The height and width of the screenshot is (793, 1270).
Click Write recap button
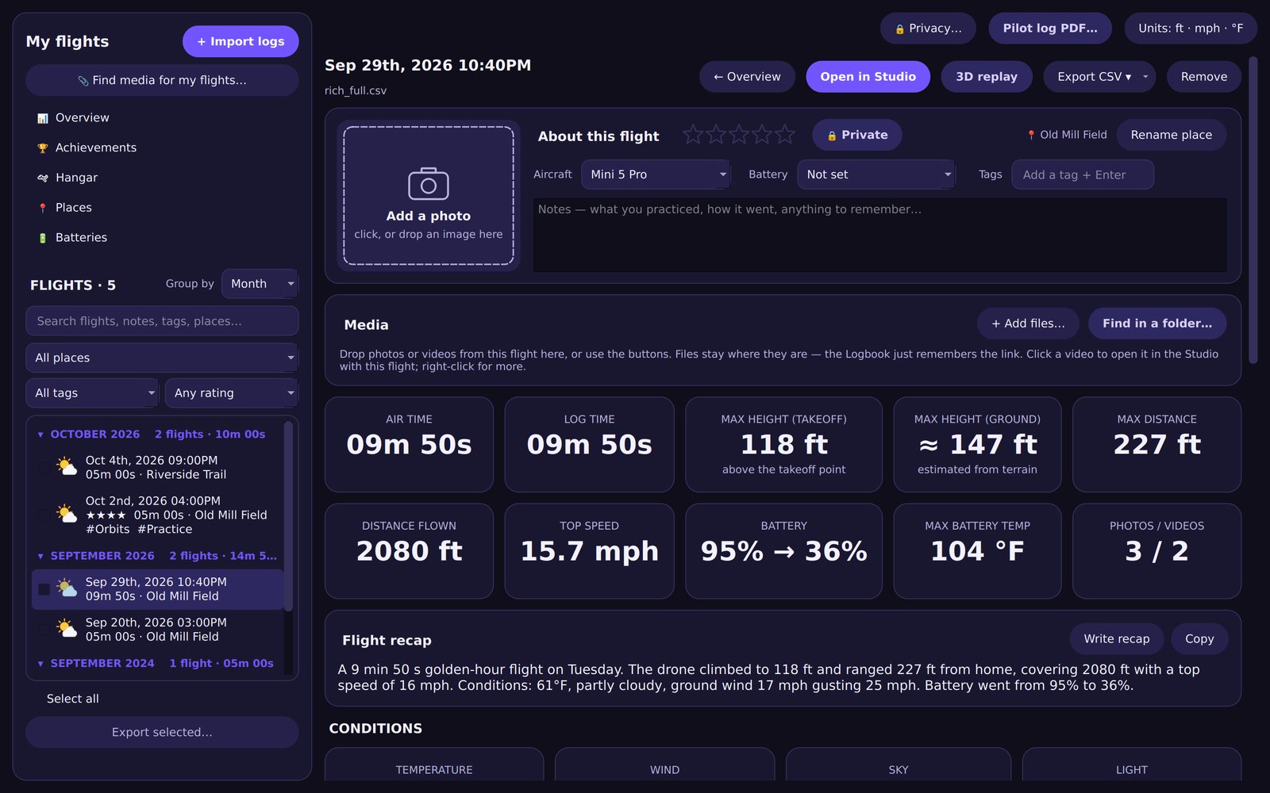tap(1116, 639)
